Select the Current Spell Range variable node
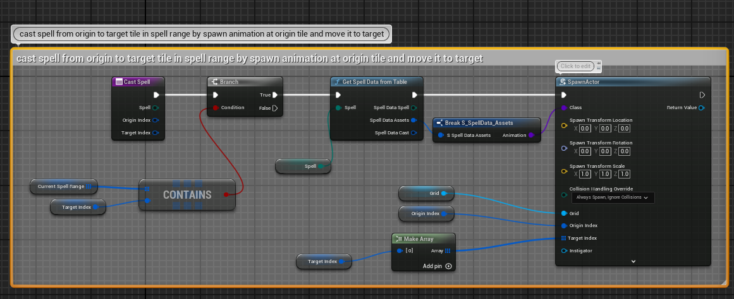 point(64,187)
